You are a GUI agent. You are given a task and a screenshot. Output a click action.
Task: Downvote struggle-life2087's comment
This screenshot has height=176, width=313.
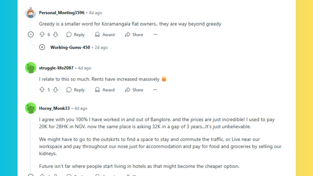(x=55, y=90)
